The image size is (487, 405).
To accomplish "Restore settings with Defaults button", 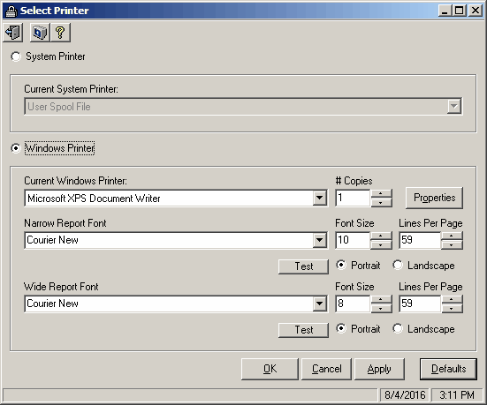I will [x=448, y=369].
